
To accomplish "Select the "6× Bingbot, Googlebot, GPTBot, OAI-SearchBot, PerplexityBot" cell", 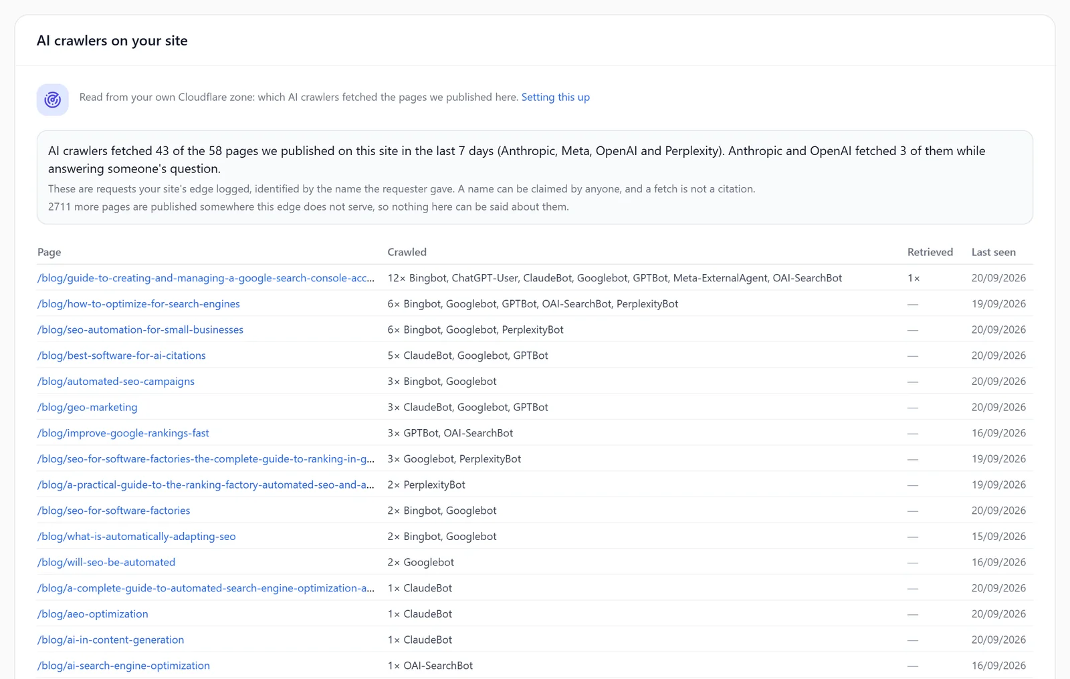I will [533, 303].
